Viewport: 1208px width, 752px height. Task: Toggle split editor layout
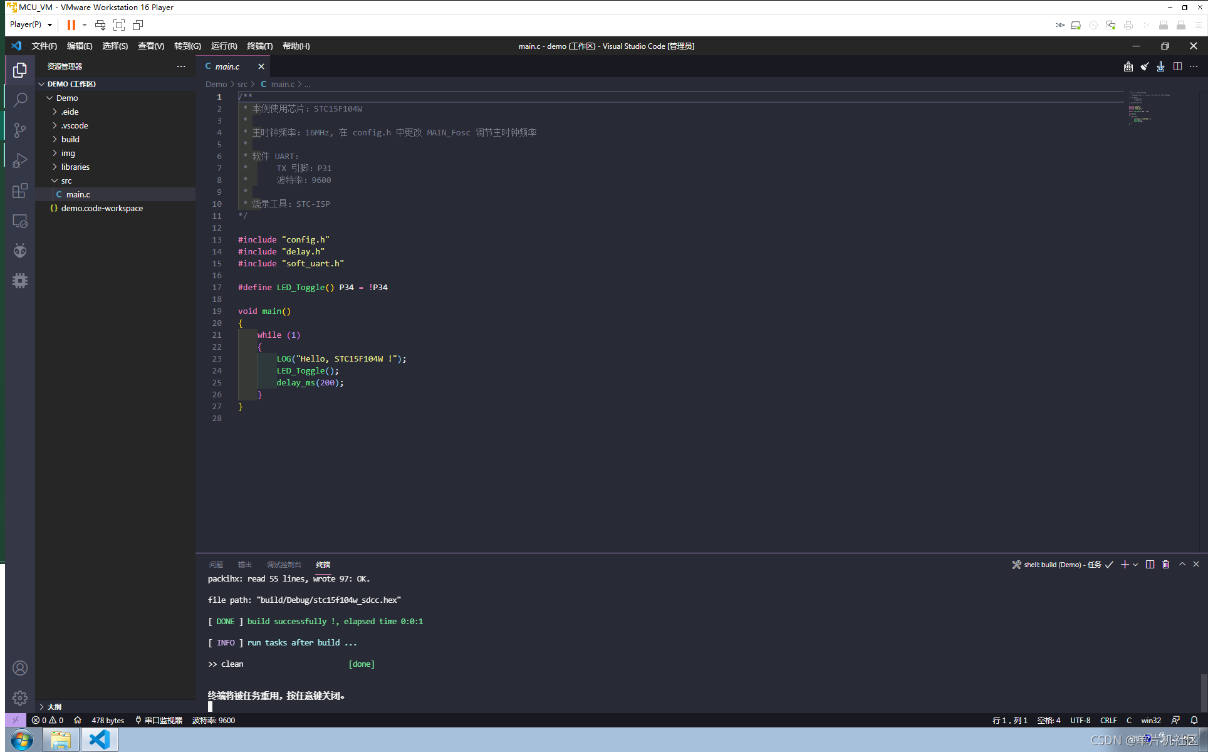[x=1178, y=66]
